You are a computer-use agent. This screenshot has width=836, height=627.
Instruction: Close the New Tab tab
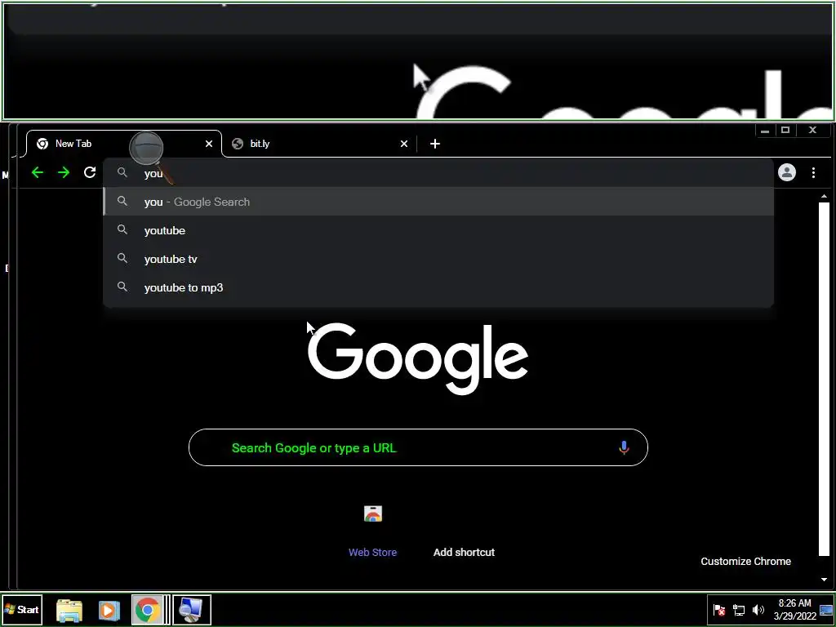[x=209, y=144]
